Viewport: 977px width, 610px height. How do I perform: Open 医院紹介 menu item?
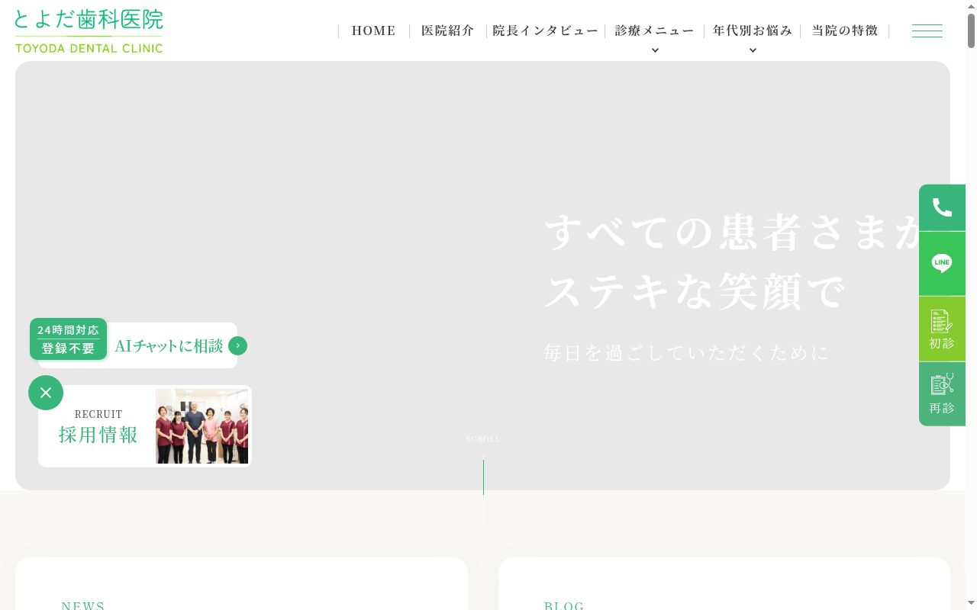click(448, 30)
